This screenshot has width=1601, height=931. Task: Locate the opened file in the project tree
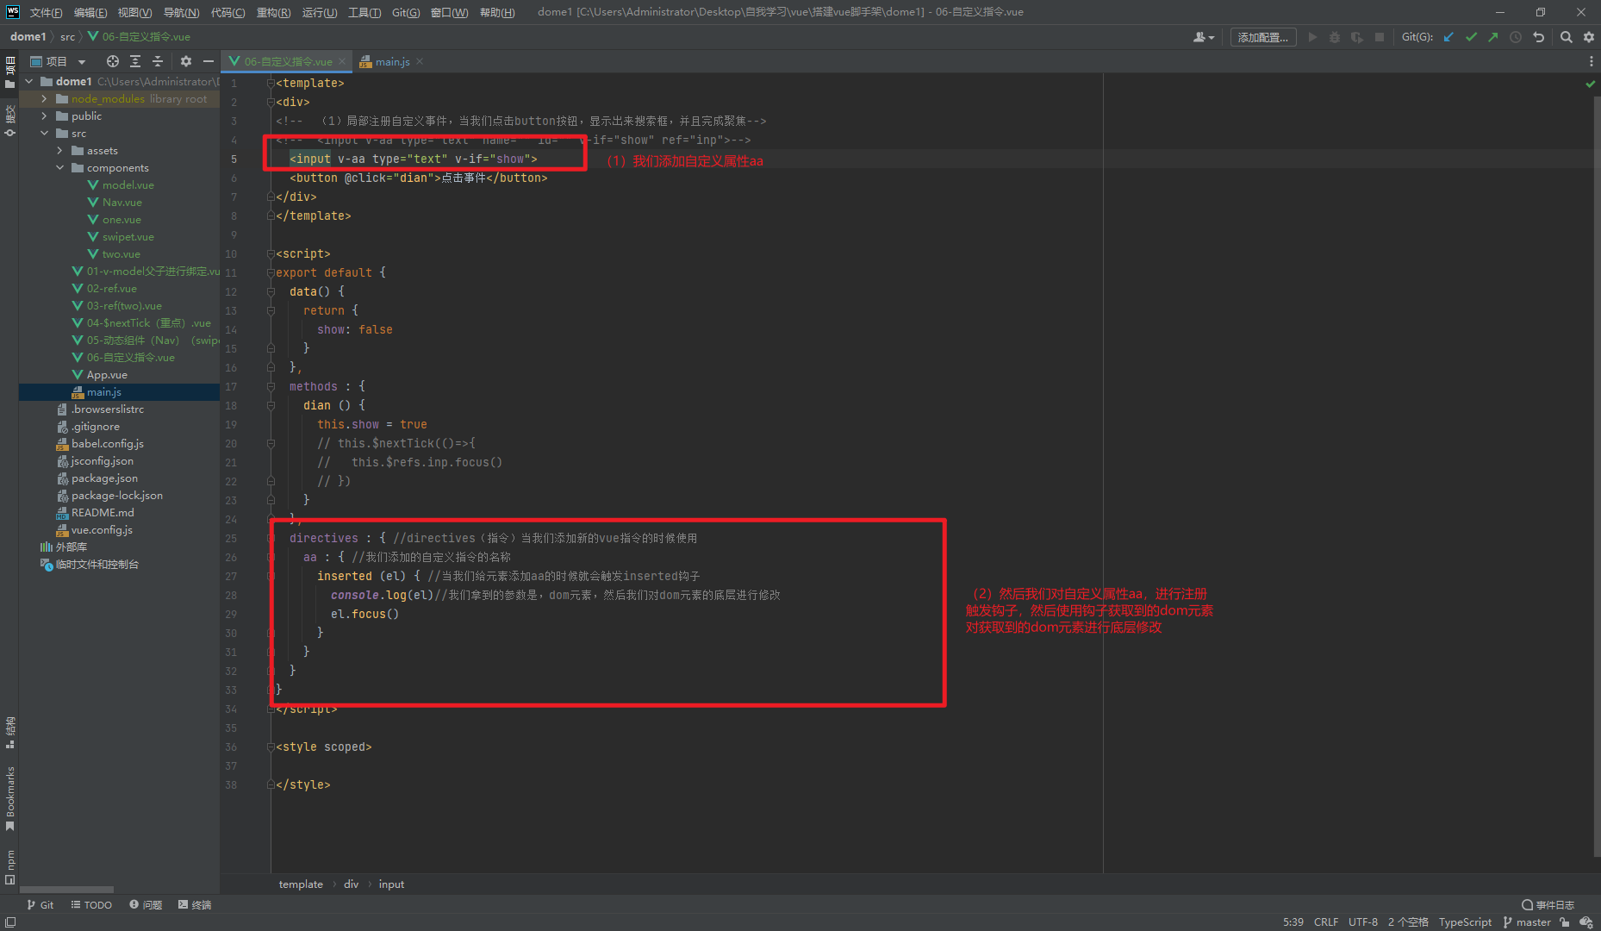point(113,61)
